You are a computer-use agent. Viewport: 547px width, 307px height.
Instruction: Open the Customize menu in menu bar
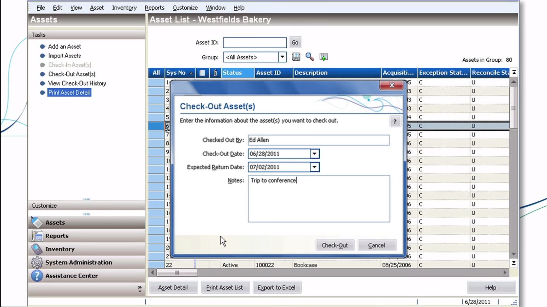(185, 8)
